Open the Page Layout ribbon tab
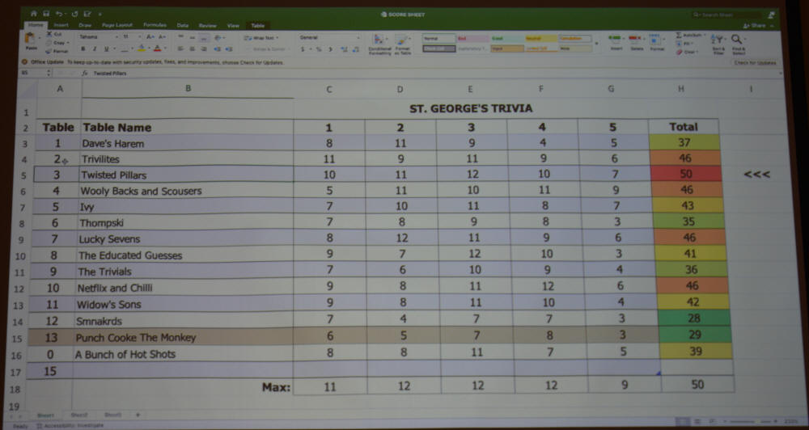This screenshot has width=809, height=430. [116, 25]
